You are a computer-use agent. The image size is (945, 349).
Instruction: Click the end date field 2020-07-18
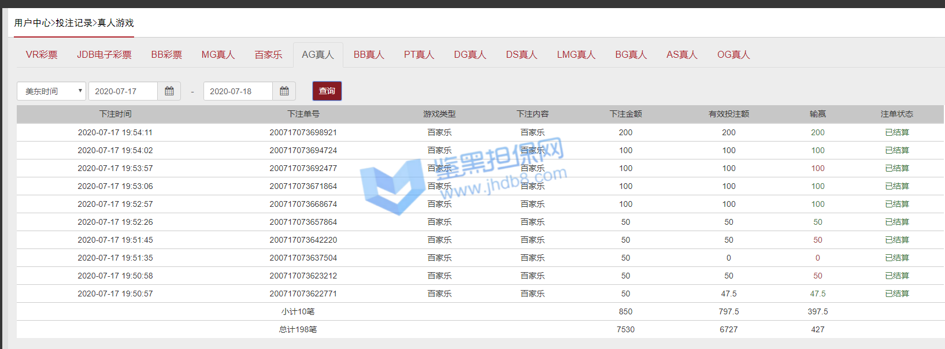[238, 91]
